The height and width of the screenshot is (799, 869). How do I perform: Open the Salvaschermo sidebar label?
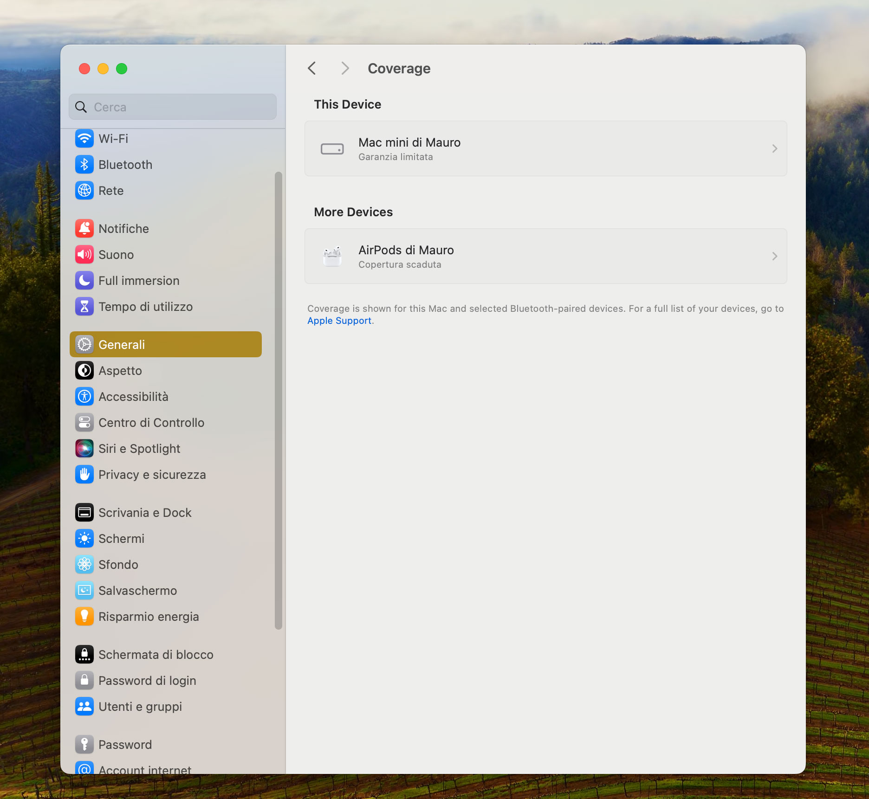click(137, 590)
